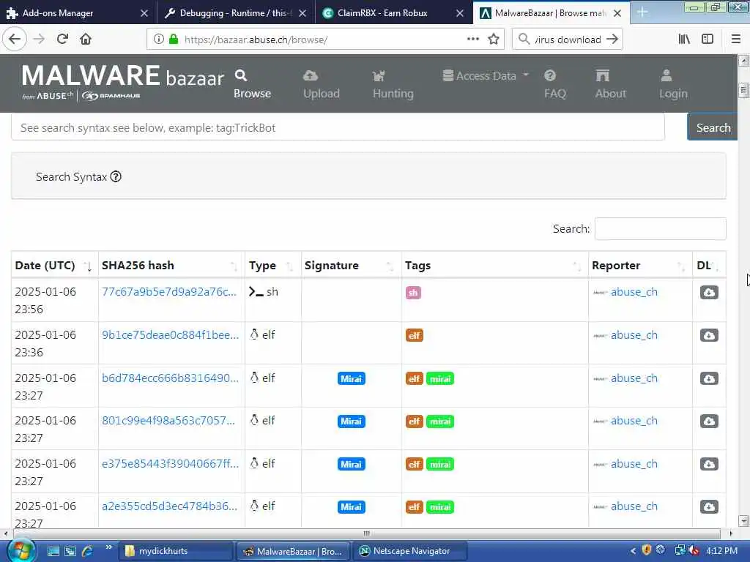Viewport: 750px width, 562px height.
Task: Open mydickhurts folder taskbar button
Action: pyautogui.click(x=176, y=551)
